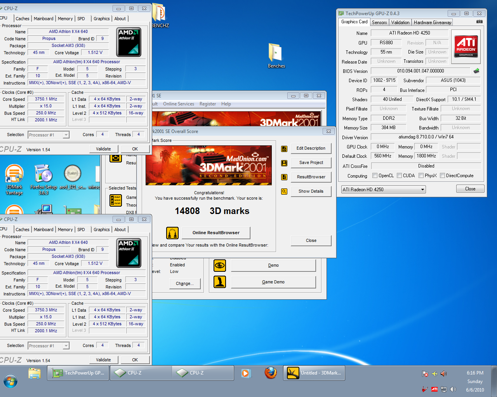Open Processor #1 dropdown in lower CPU-Z
This screenshot has width=497, height=397.
[49, 346]
